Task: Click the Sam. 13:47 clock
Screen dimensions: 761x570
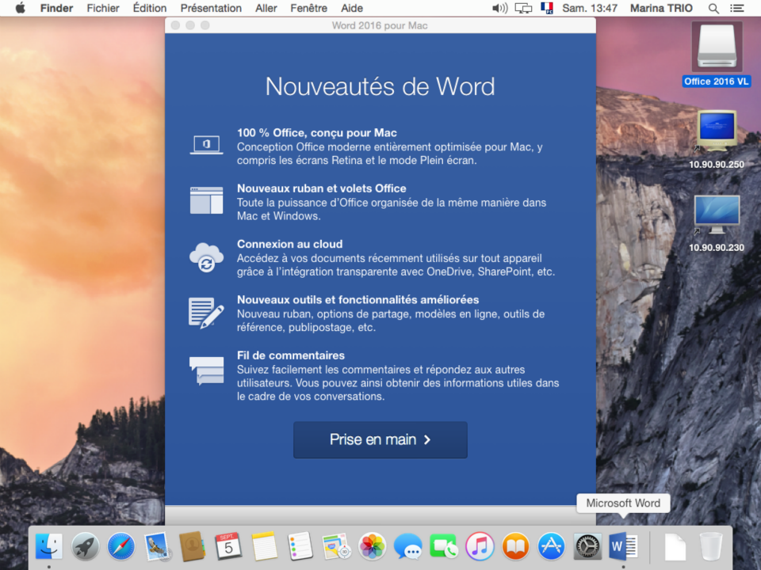Action: click(x=590, y=8)
